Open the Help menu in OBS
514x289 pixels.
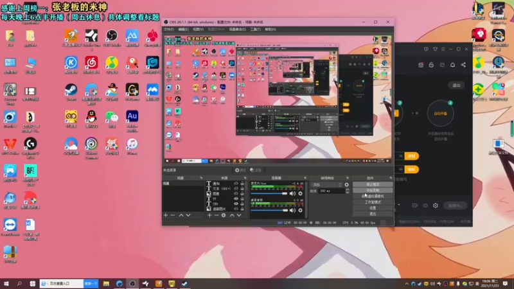pos(270,30)
